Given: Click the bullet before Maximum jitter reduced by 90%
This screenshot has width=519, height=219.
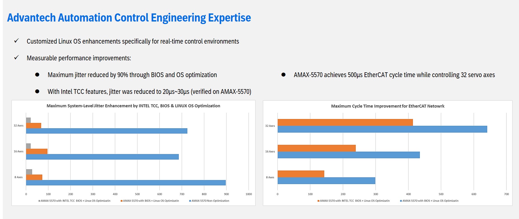Looking at the screenshot, I should pos(37,75).
